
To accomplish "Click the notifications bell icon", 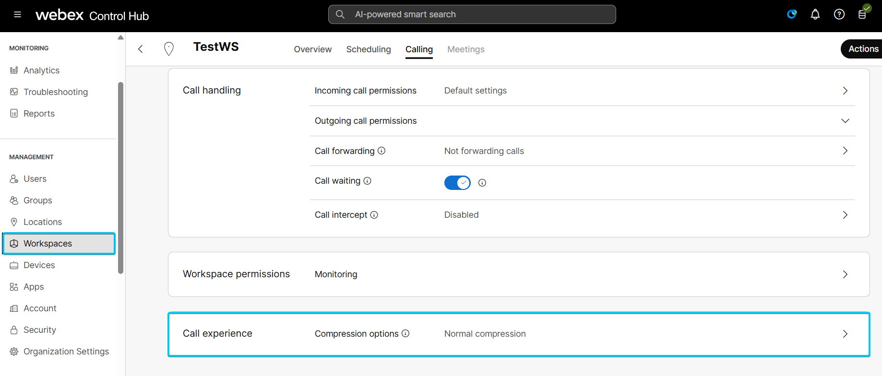I will click(815, 14).
